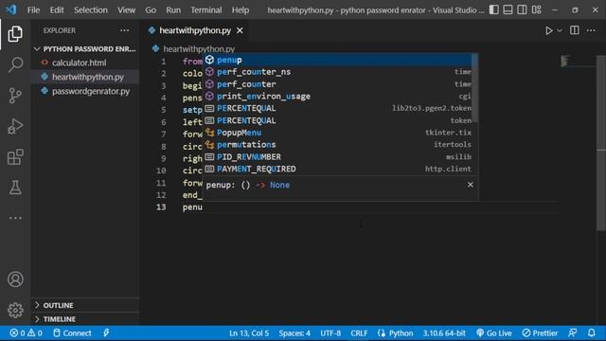This screenshot has width=606, height=341.
Task: Open the Source Control view icon
Action: coord(15,96)
